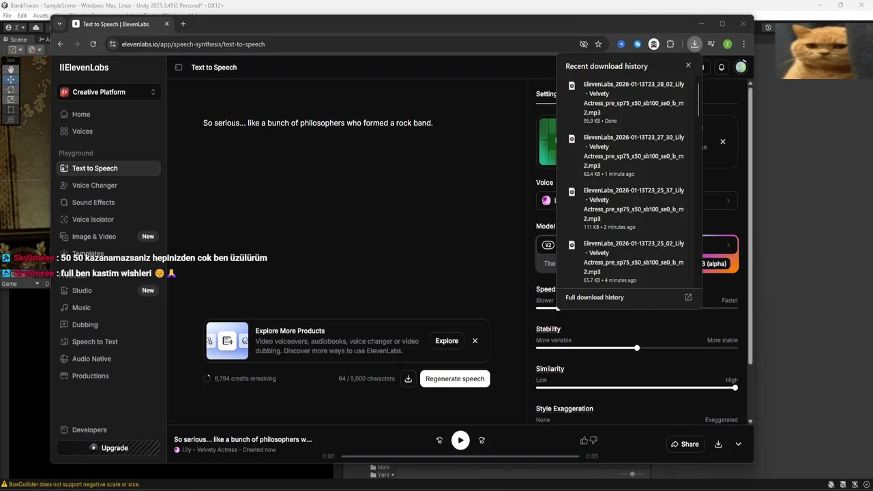Select Unity Scale tool

11,100
